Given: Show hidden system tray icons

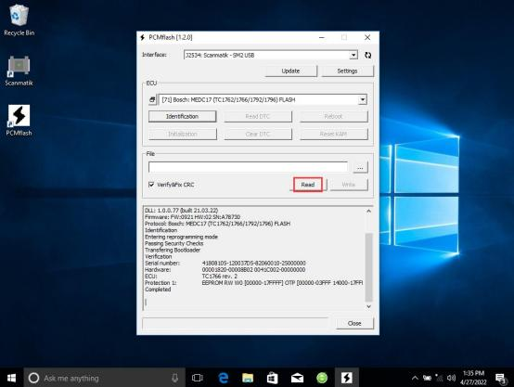Looking at the screenshot, I should pyautogui.click(x=415, y=378).
